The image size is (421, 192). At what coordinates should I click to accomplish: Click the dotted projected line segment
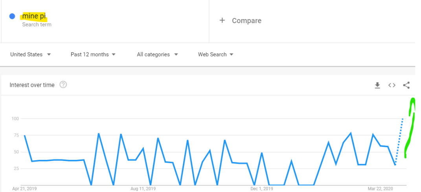[399, 141]
